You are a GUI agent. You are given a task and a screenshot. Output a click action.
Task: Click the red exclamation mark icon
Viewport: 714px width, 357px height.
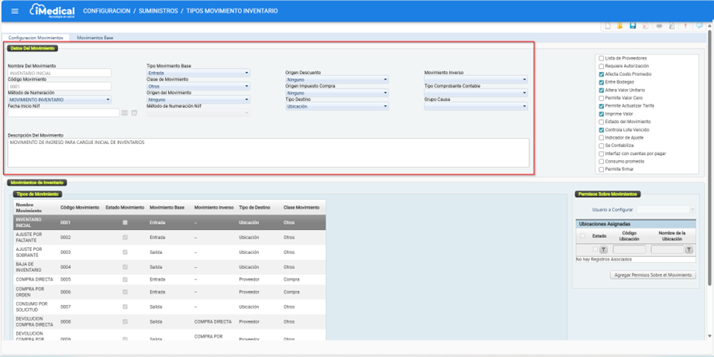(685, 26)
